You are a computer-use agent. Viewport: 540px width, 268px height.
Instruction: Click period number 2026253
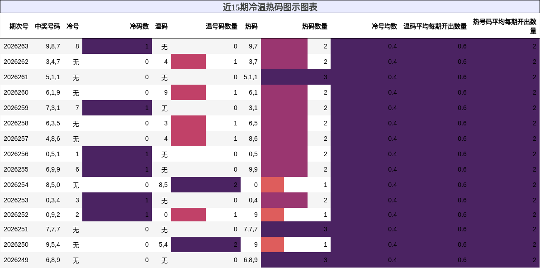point(16,200)
